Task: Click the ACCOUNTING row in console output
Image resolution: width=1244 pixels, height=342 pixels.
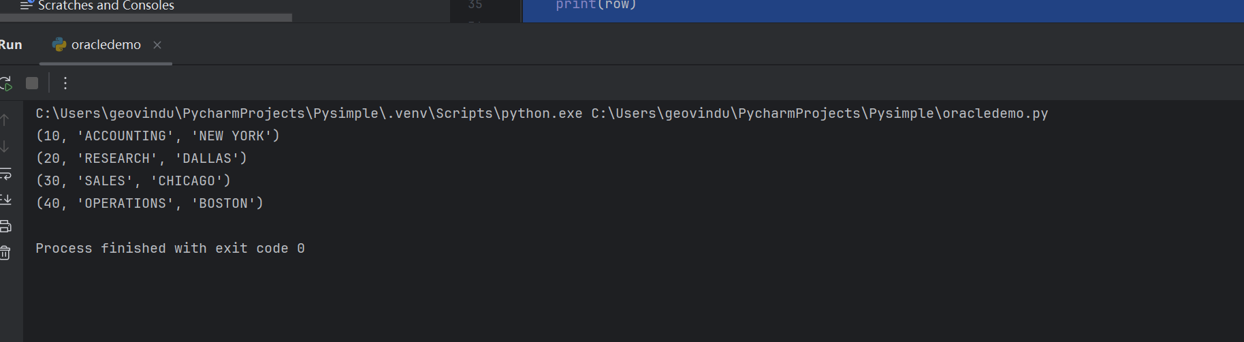Action: pyautogui.click(x=158, y=136)
